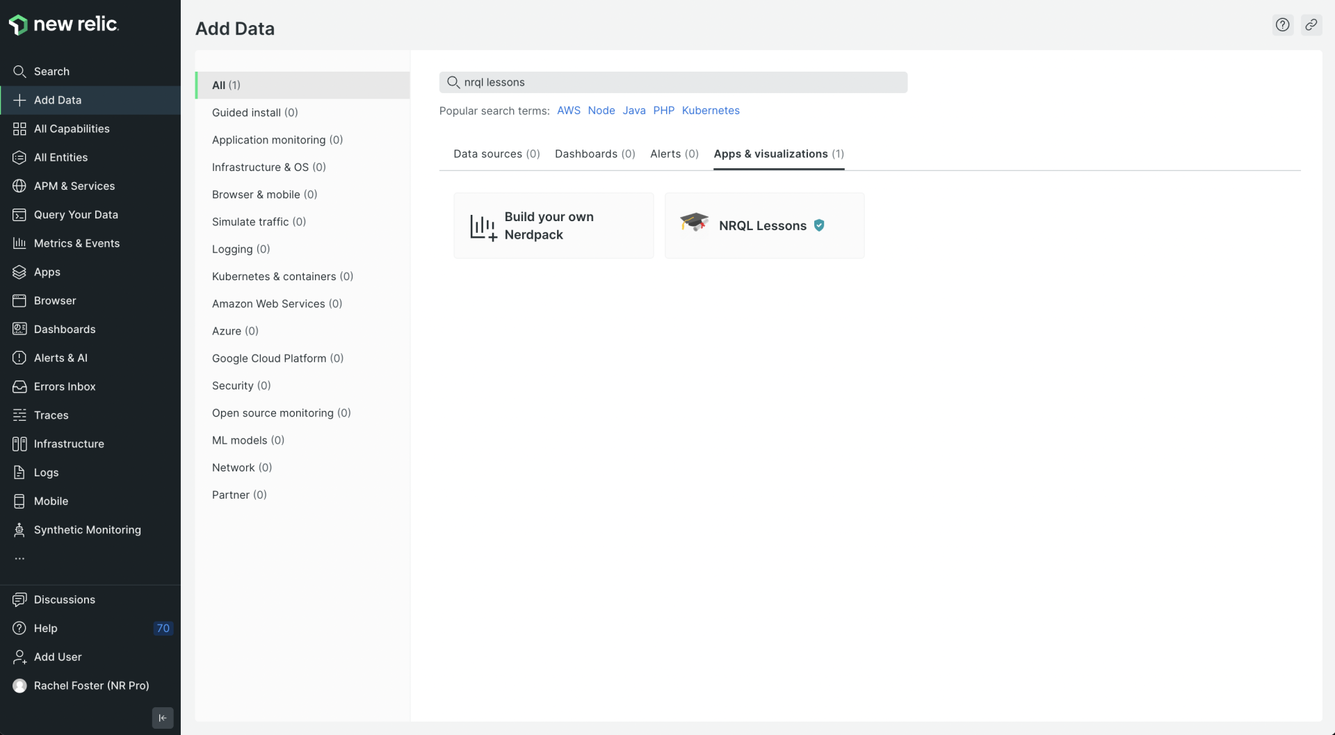The height and width of the screenshot is (735, 1335).
Task: Open the Kubernetes & containers category
Action: [282, 276]
